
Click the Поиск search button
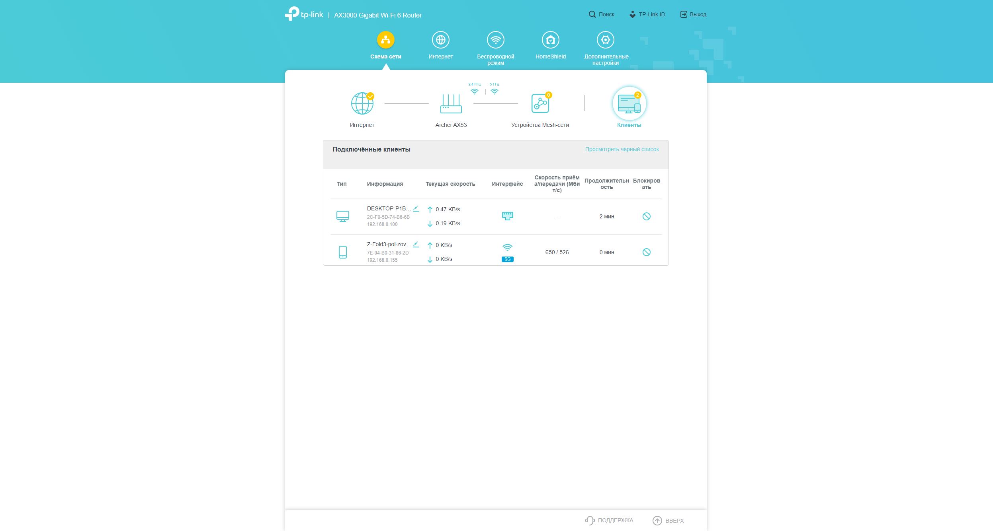pyautogui.click(x=601, y=14)
